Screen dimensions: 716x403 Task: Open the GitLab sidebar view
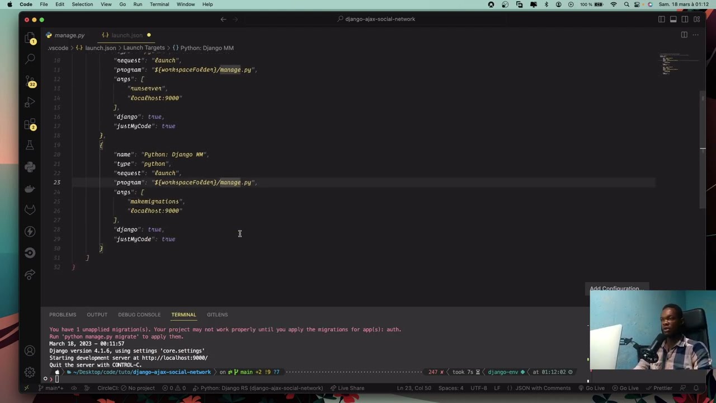30,210
